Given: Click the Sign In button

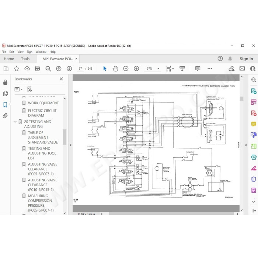Looking at the screenshot, I should click(x=246, y=59).
